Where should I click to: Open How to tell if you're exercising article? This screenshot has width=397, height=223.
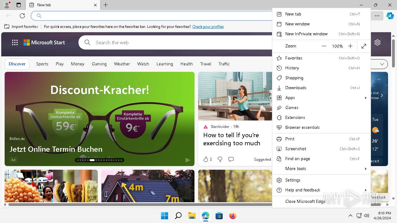coord(232,139)
